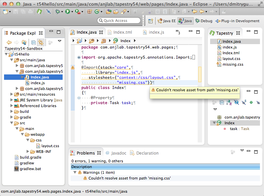The image size is (264, 196).
Task: Click the Open Type icon
Action: pos(109,11)
